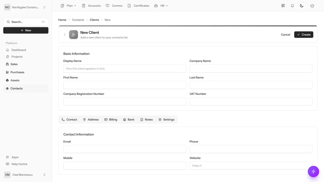The image size is (324, 182).
Task: Go to Contacts breadcrumb
Action: click(78, 20)
